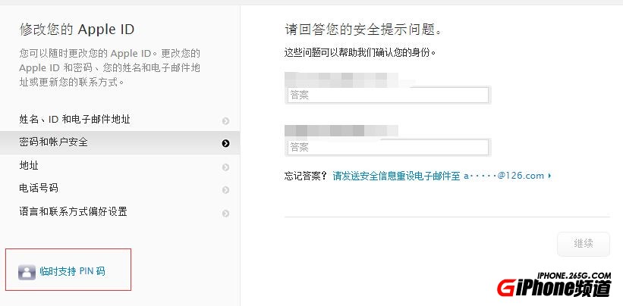Choose 语言和联系方式偏好设置 in the sidebar

point(73,211)
